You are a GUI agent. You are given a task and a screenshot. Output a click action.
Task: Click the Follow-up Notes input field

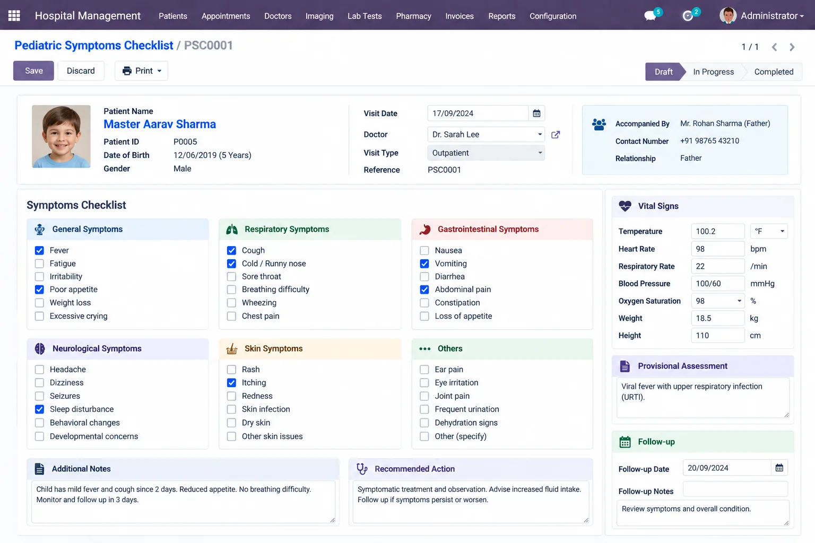(x=735, y=489)
